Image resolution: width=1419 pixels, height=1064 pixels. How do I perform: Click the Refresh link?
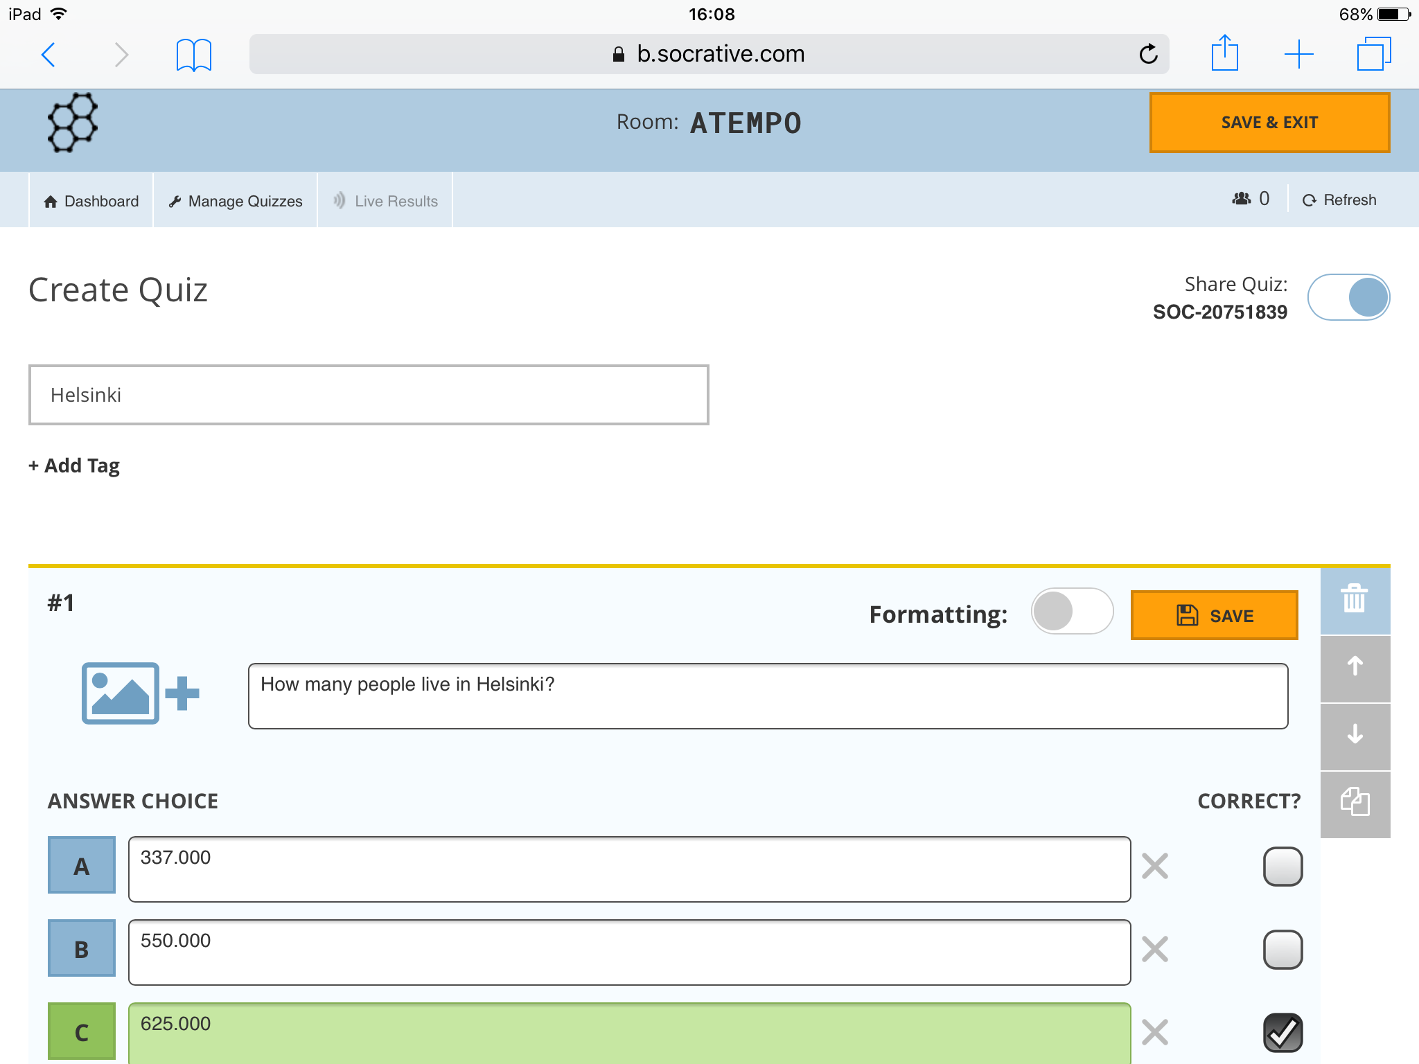tap(1339, 200)
